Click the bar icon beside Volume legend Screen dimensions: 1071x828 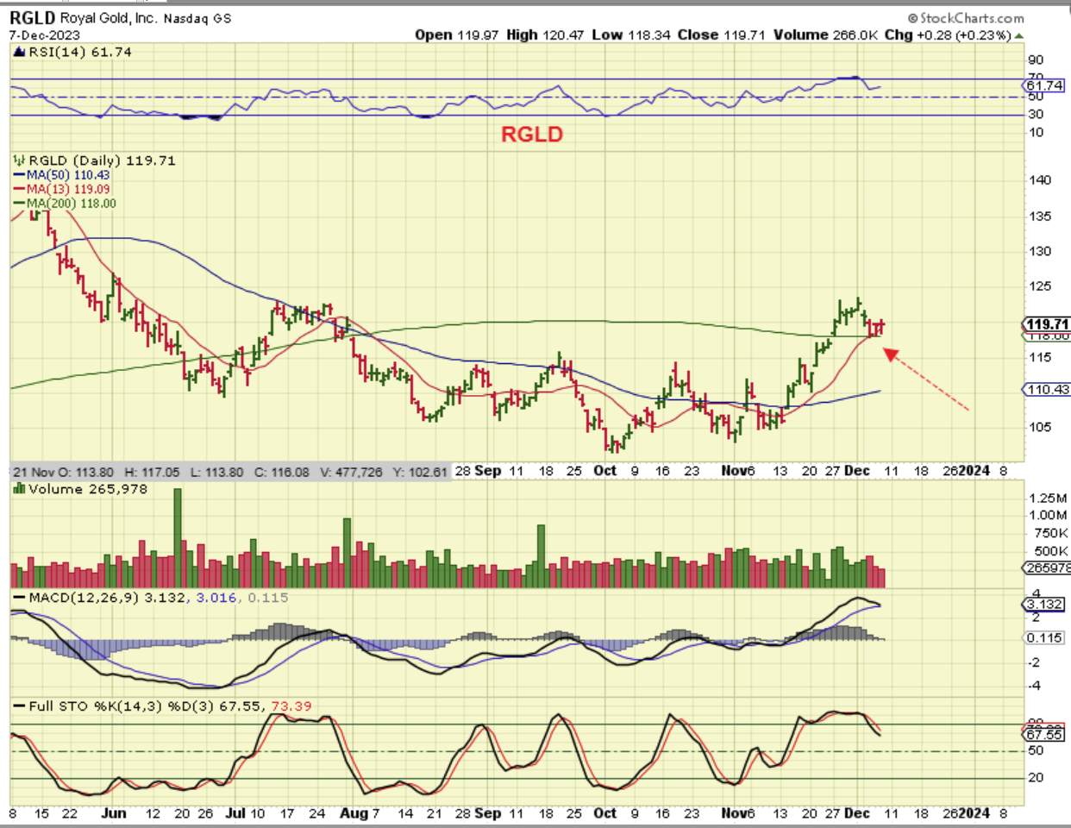tap(19, 488)
